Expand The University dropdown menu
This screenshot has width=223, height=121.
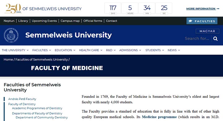tap(15, 50)
